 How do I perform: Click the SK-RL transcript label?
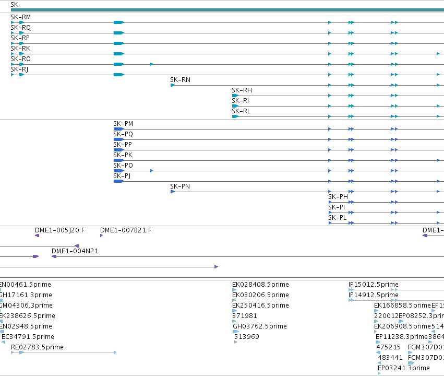pos(241,111)
